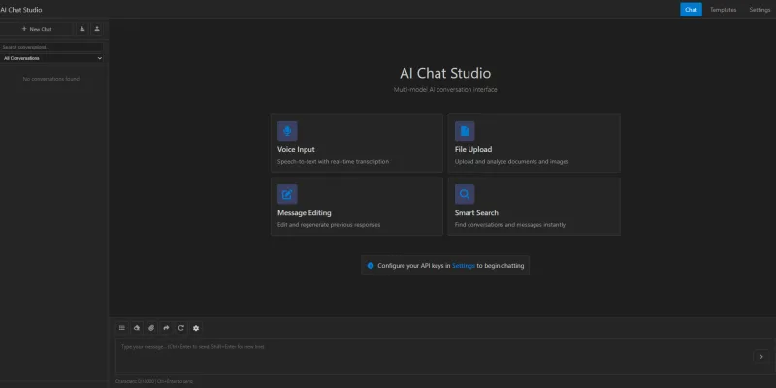The height and width of the screenshot is (388, 776).
Task: Click the eraser icon in message toolbar
Action: point(137,328)
